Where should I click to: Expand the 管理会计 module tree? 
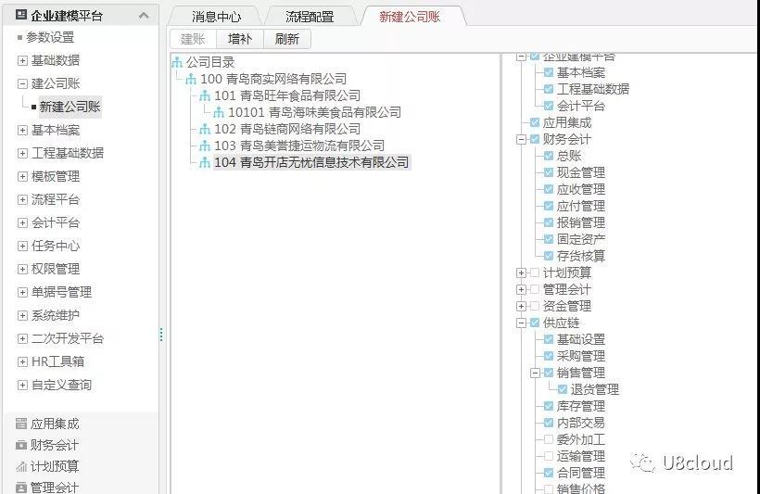521,290
